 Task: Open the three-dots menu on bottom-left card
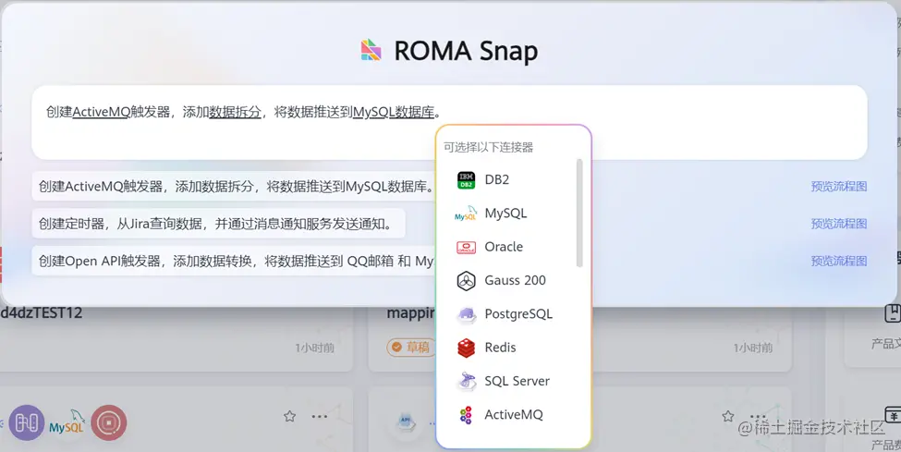point(320,416)
